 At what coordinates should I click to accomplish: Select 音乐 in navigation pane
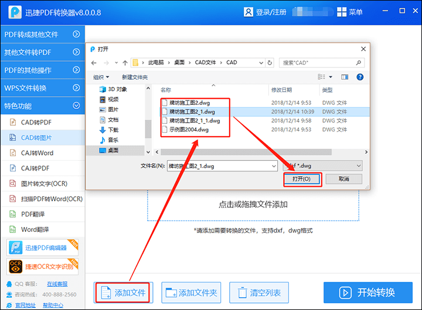click(109, 140)
